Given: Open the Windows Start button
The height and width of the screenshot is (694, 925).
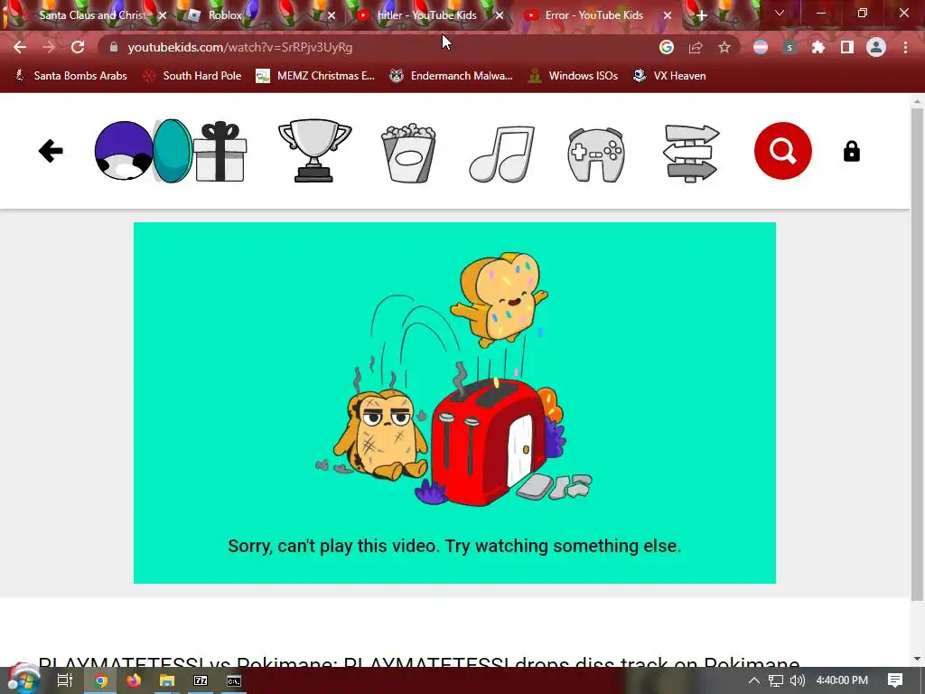Looking at the screenshot, I should tap(23, 680).
